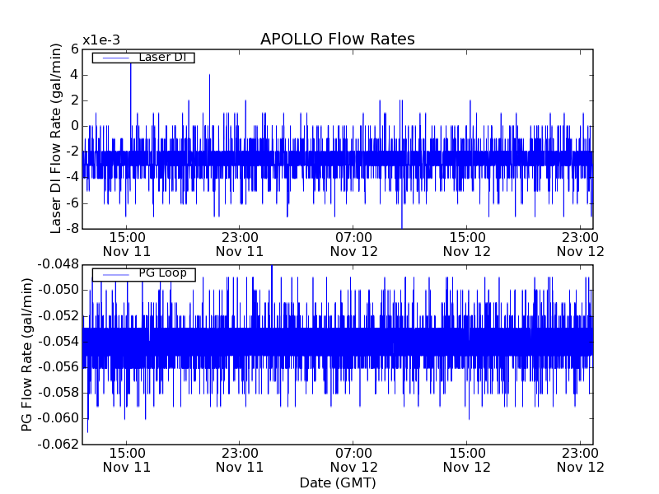This screenshot has width=659, height=494.
Task: Click the first 15:00 Nov 11 tick below top plot
Action: coord(127,244)
